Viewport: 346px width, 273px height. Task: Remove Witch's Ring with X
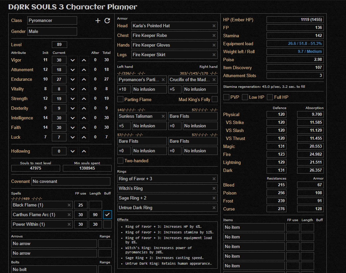click(x=214, y=189)
